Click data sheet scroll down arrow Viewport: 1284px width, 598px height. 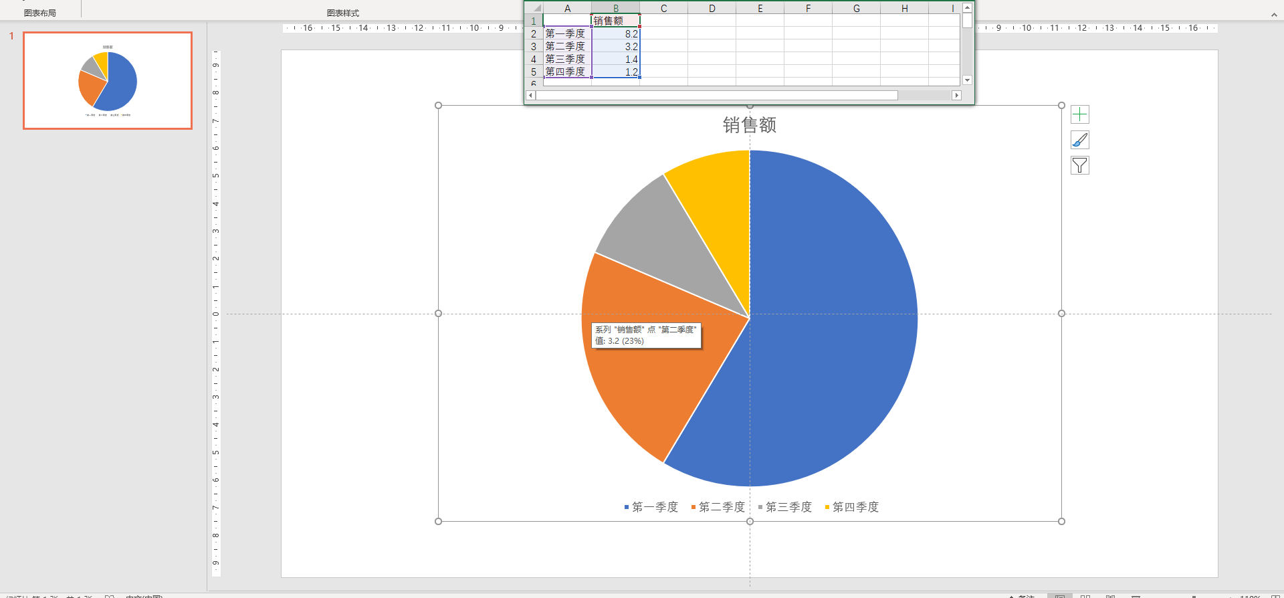coord(967,80)
